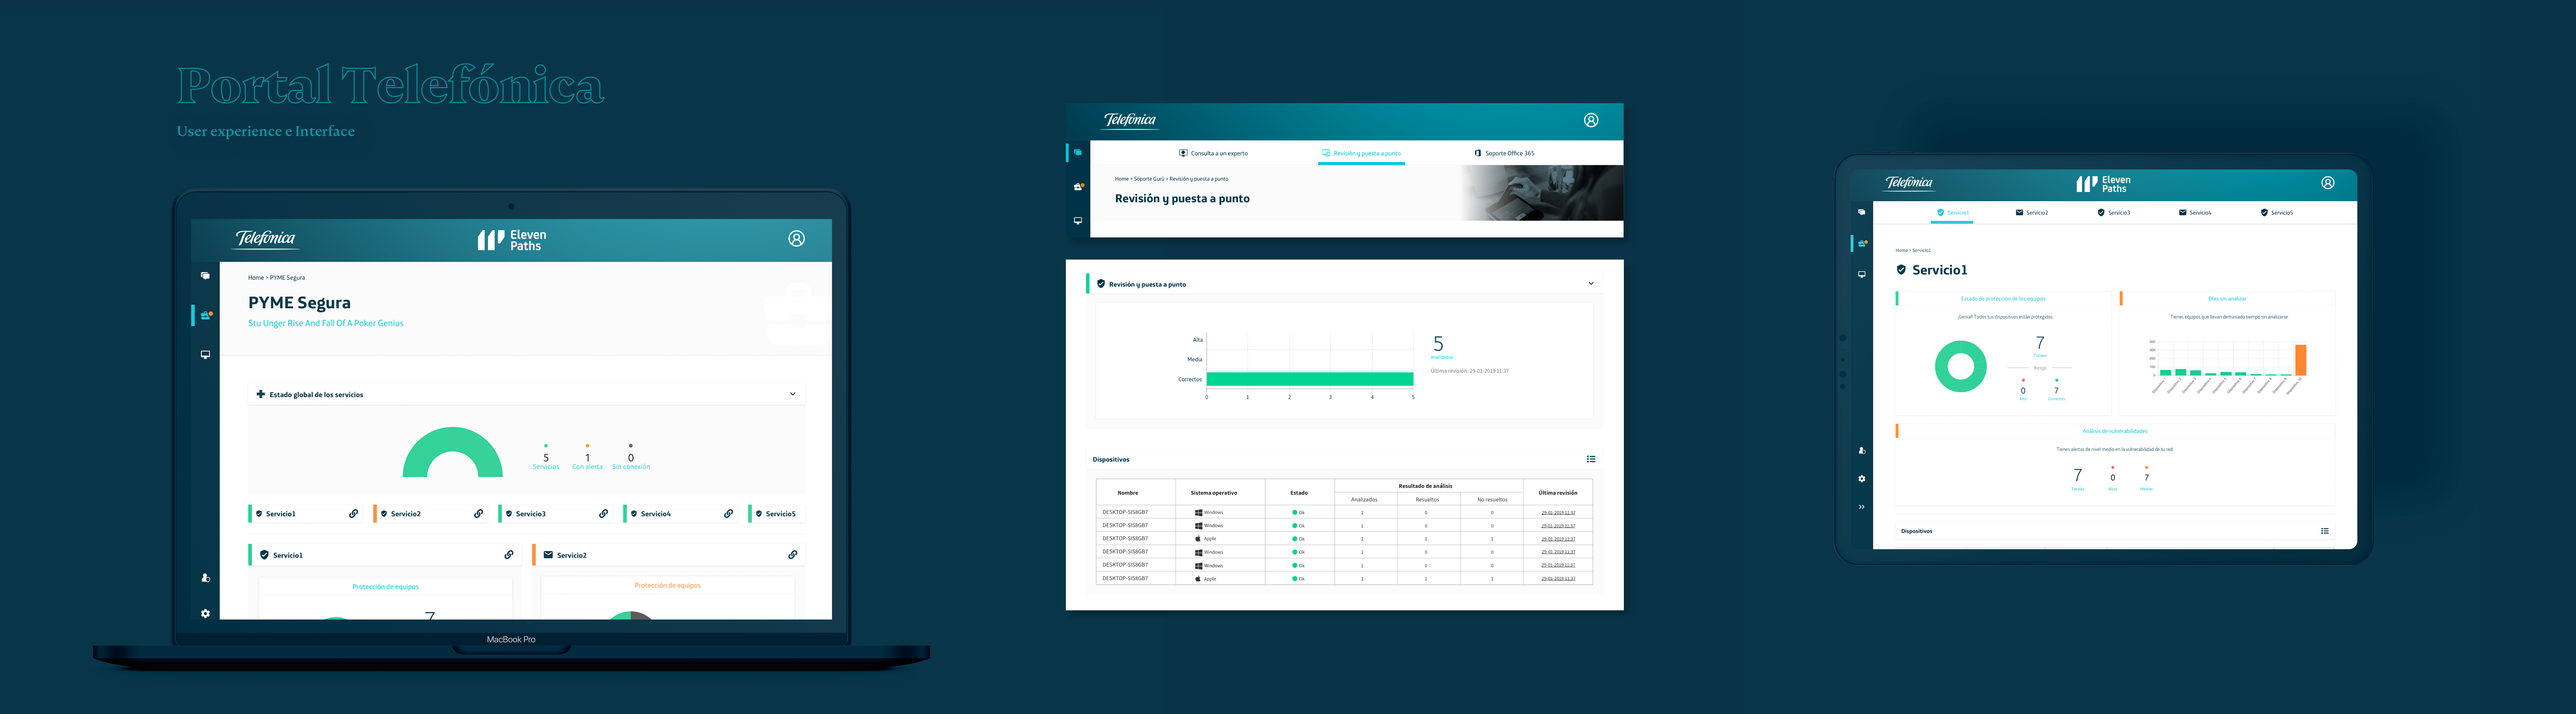
Task: Click Home breadcrumb in laptop mockup
Action: tap(256, 277)
